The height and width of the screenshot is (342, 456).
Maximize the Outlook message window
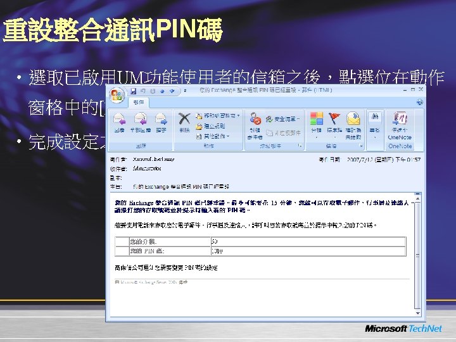tap(413, 90)
